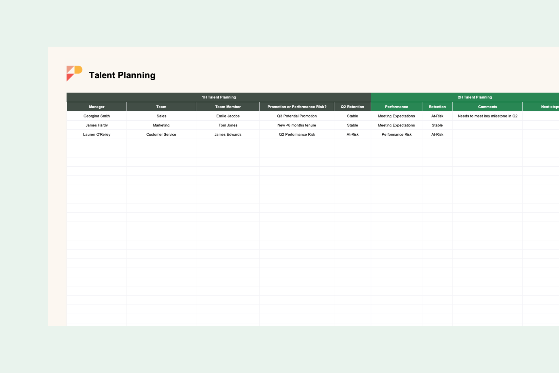Select the Comments column header

487,107
